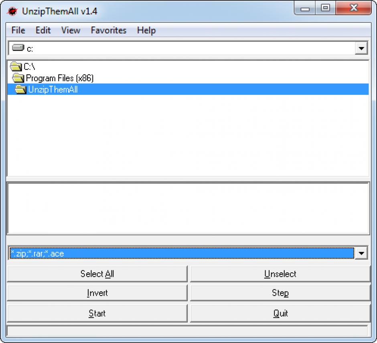Click the open folder icon beside UnzipThemAll
377x343 pixels.
20,89
